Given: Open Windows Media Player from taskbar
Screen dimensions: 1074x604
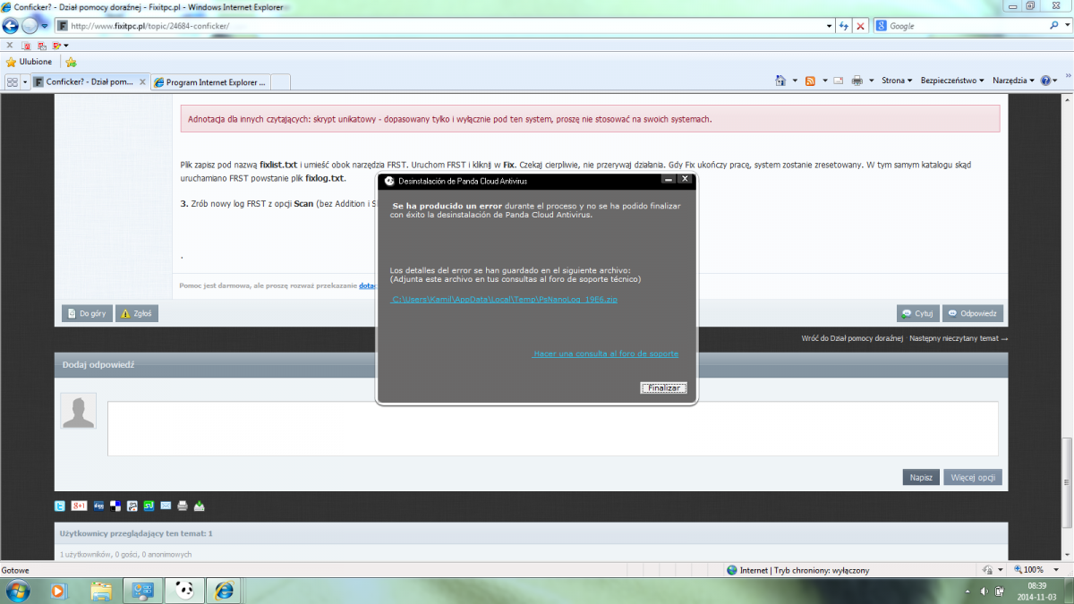Looking at the screenshot, I should point(58,591).
